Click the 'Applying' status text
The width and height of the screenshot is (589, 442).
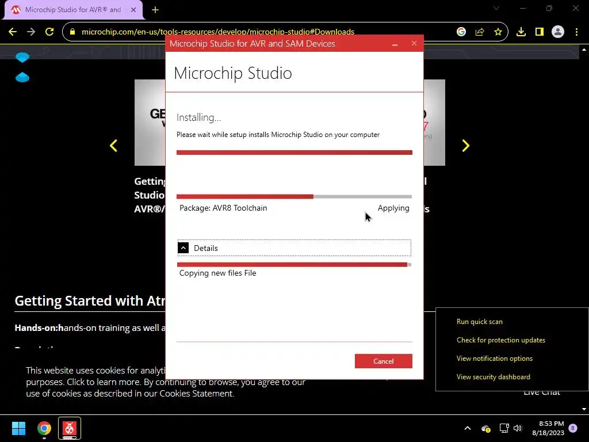pos(393,208)
